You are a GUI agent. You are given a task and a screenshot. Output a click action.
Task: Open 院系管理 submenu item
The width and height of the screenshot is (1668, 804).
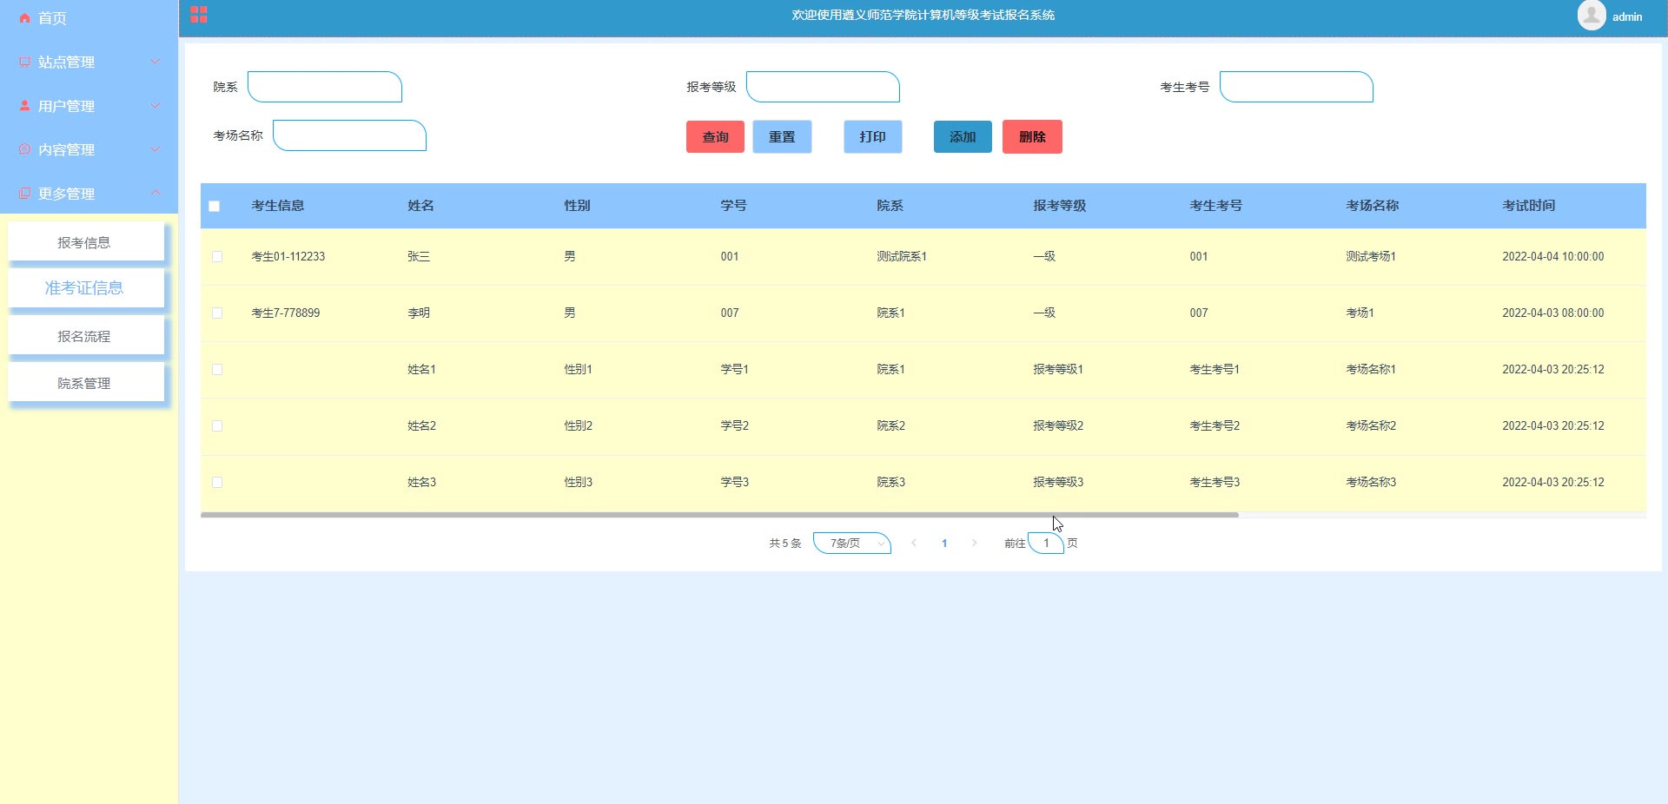click(x=85, y=383)
